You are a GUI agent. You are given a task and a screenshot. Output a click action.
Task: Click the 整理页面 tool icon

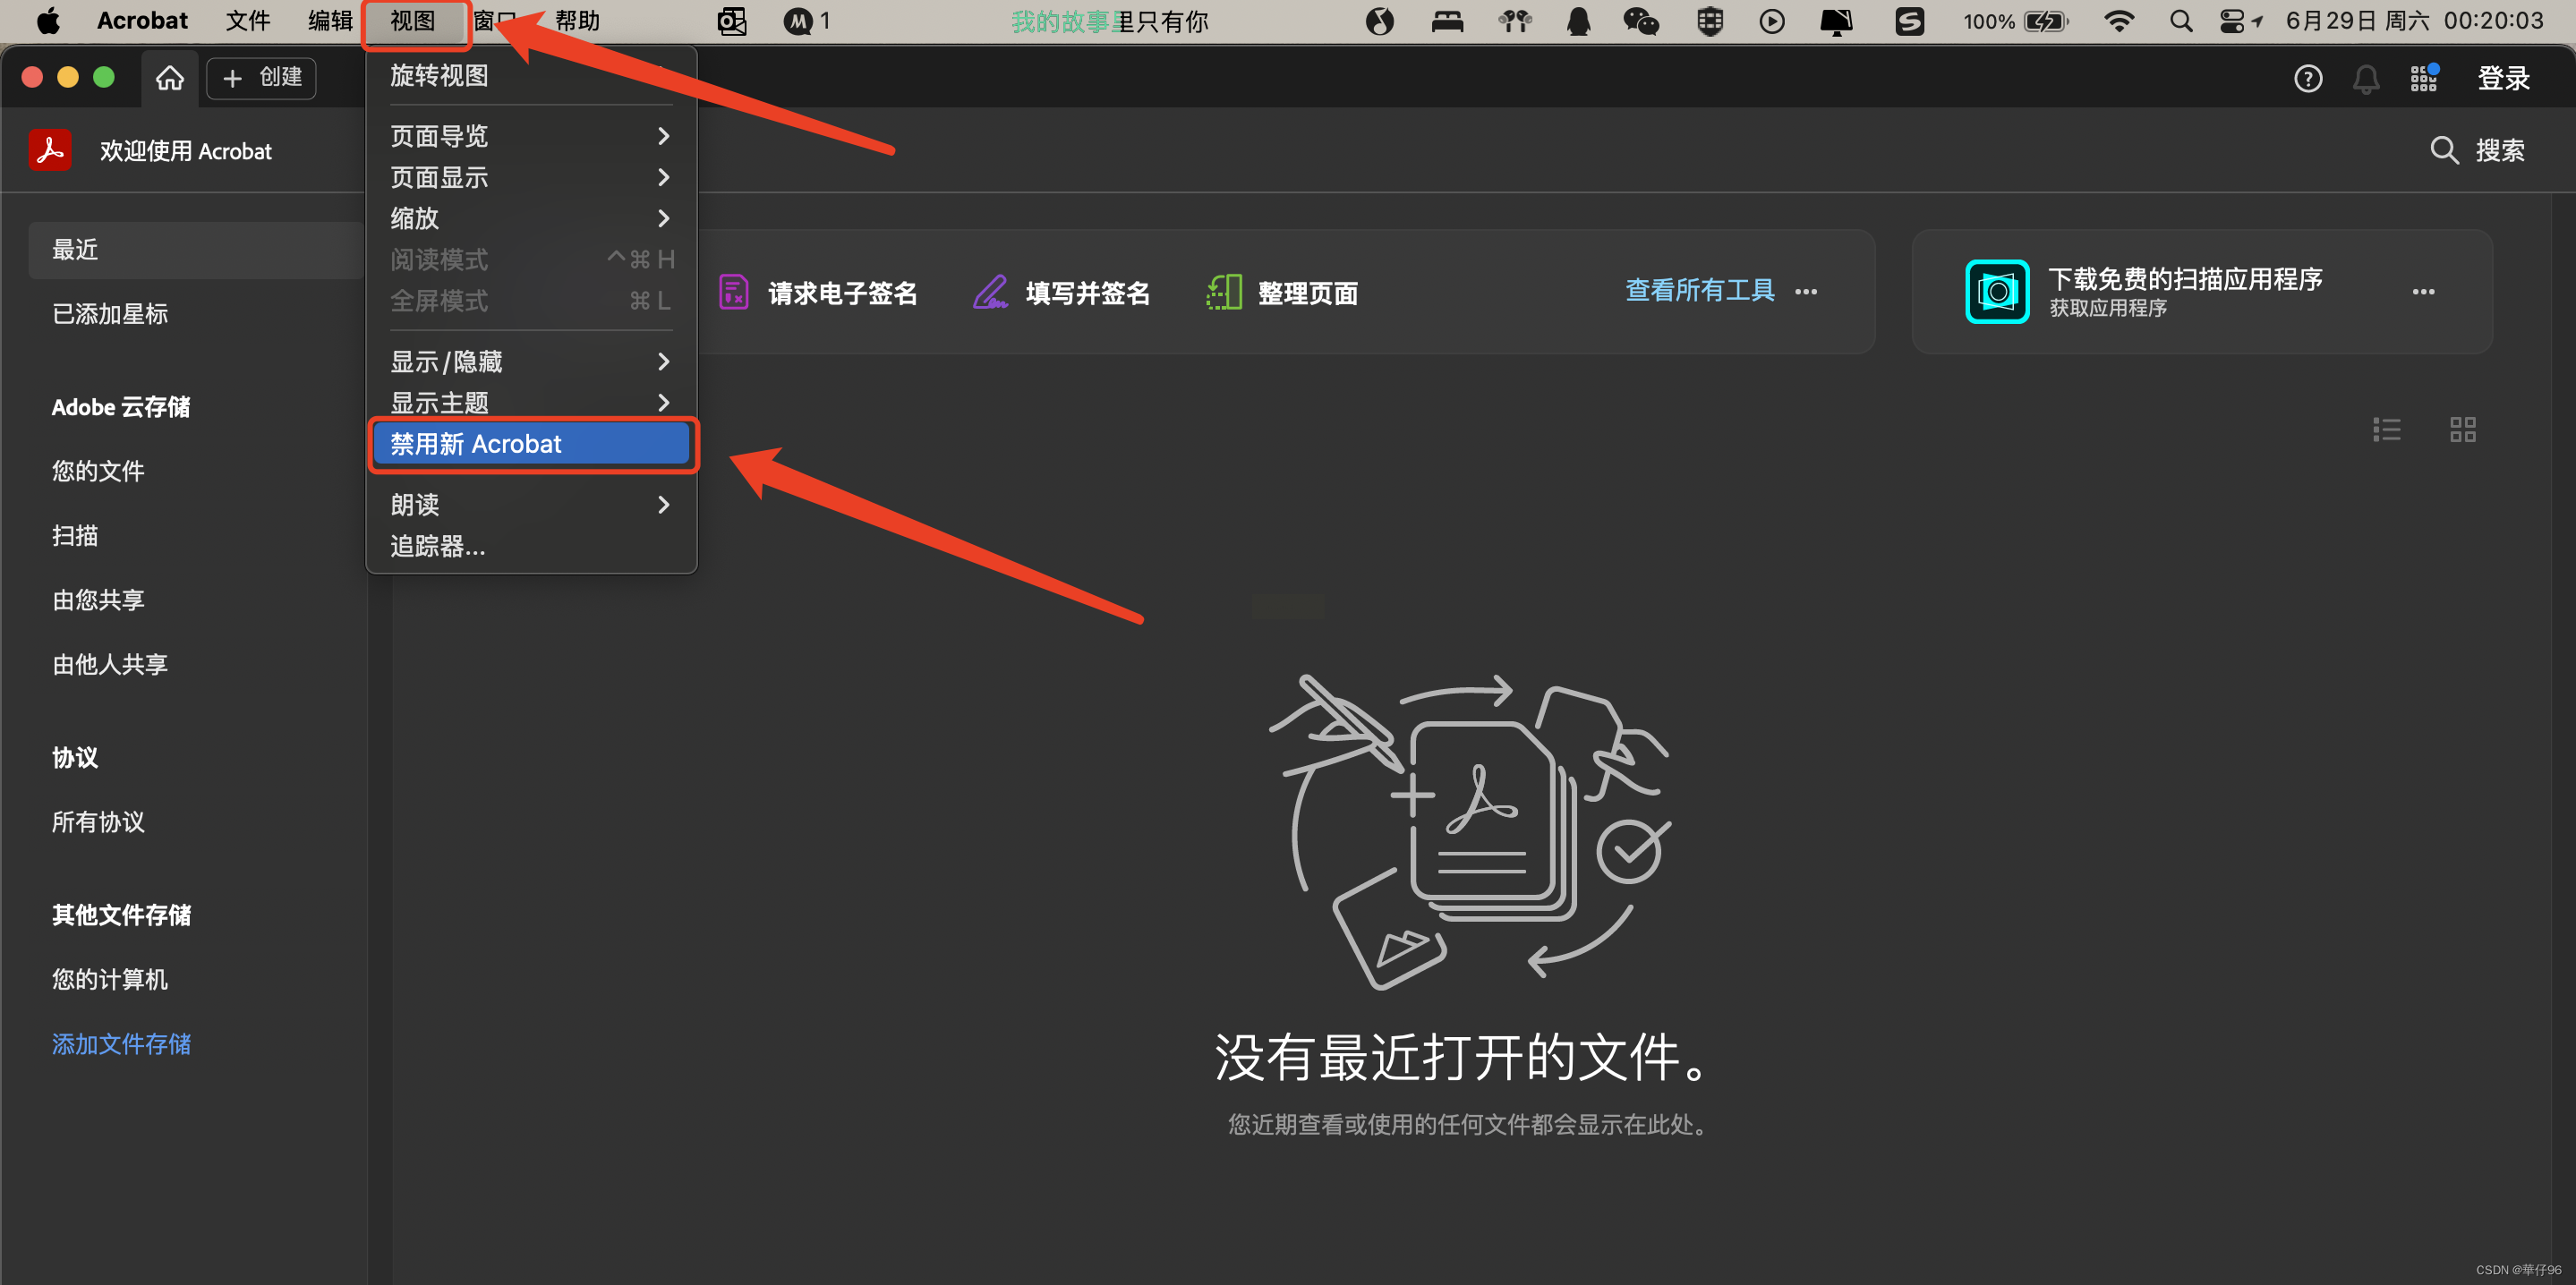click(1224, 292)
